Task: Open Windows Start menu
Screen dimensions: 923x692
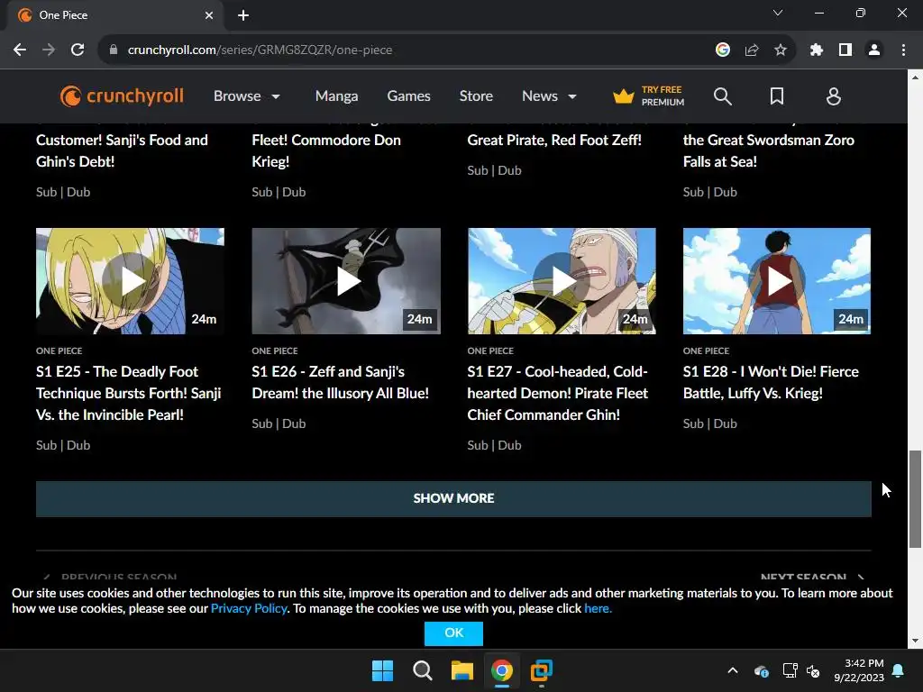Action: [382, 670]
